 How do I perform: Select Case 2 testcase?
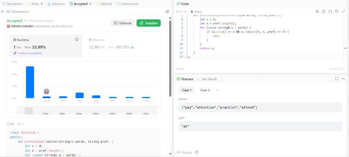click(205, 90)
